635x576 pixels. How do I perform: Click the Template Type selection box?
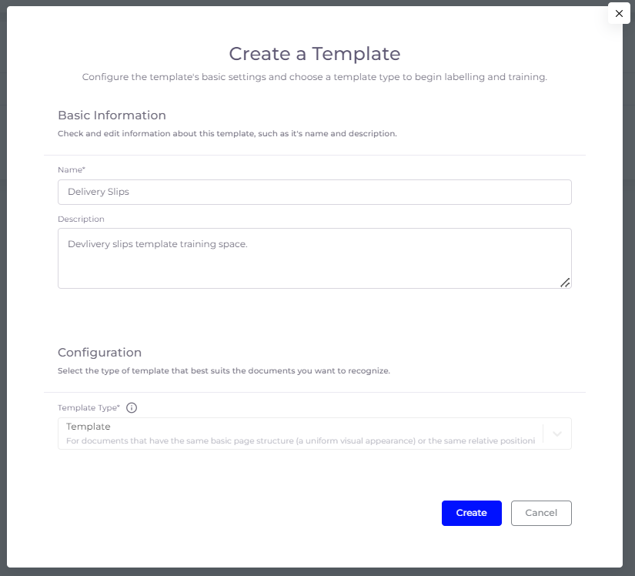[314, 434]
